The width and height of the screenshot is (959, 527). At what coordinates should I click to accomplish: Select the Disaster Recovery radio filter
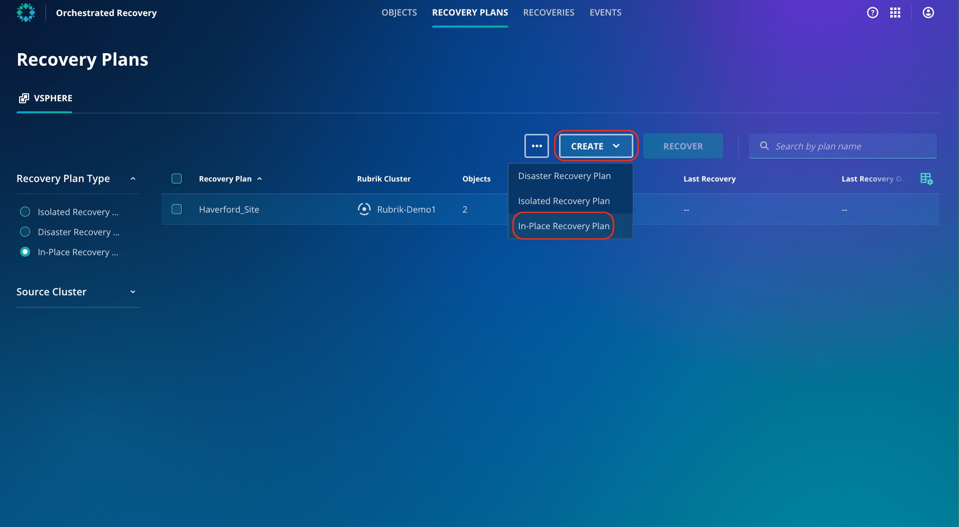(25, 232)
